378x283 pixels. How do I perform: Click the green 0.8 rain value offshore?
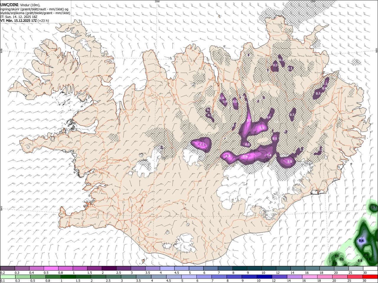(x=360, y=261)
